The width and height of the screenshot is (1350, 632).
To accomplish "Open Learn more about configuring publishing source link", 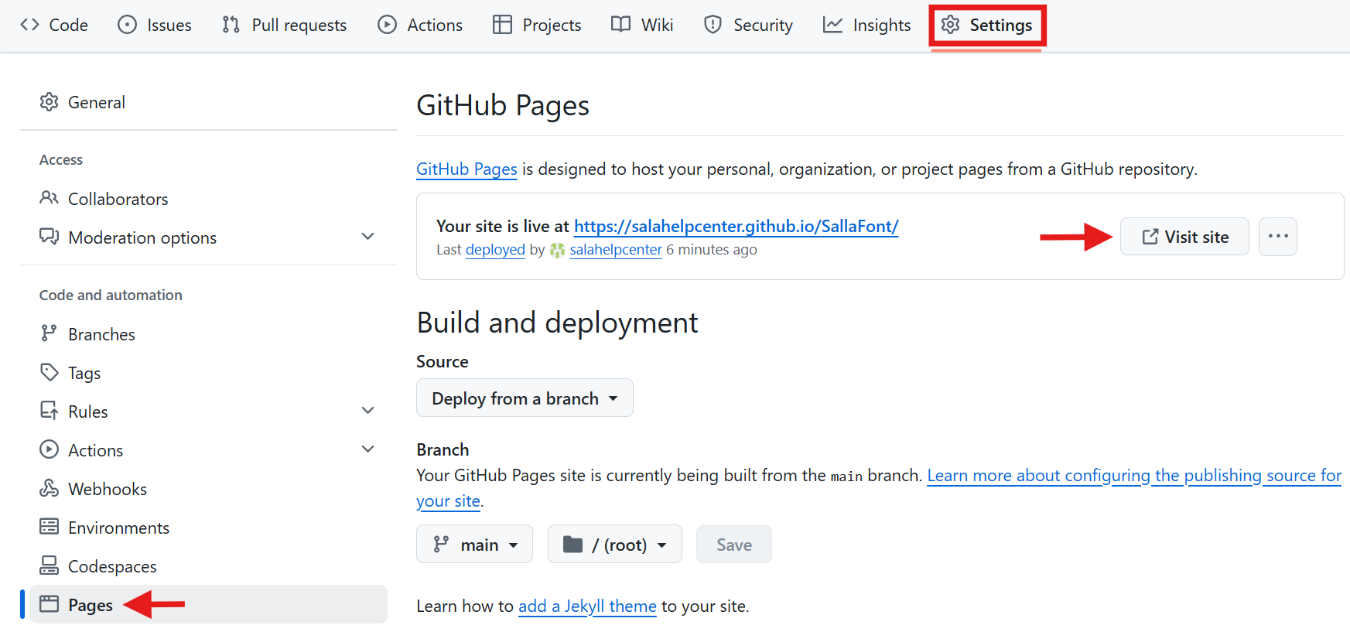I will 1134,476.
